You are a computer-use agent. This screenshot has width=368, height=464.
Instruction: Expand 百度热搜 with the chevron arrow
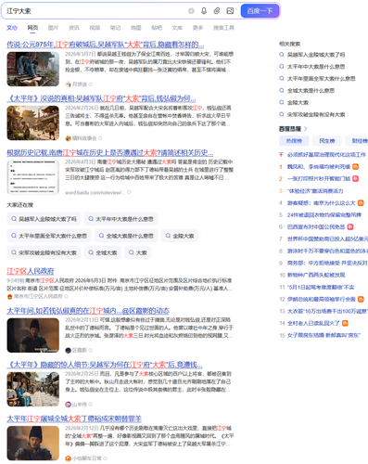(x=305, y=129)
